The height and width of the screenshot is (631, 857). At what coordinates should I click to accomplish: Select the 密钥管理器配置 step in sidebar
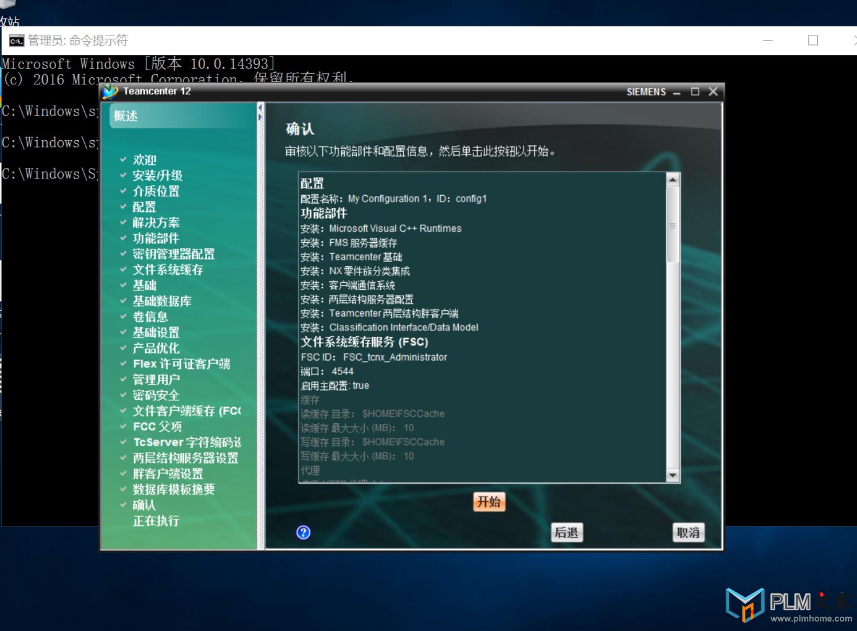(174, 254)
